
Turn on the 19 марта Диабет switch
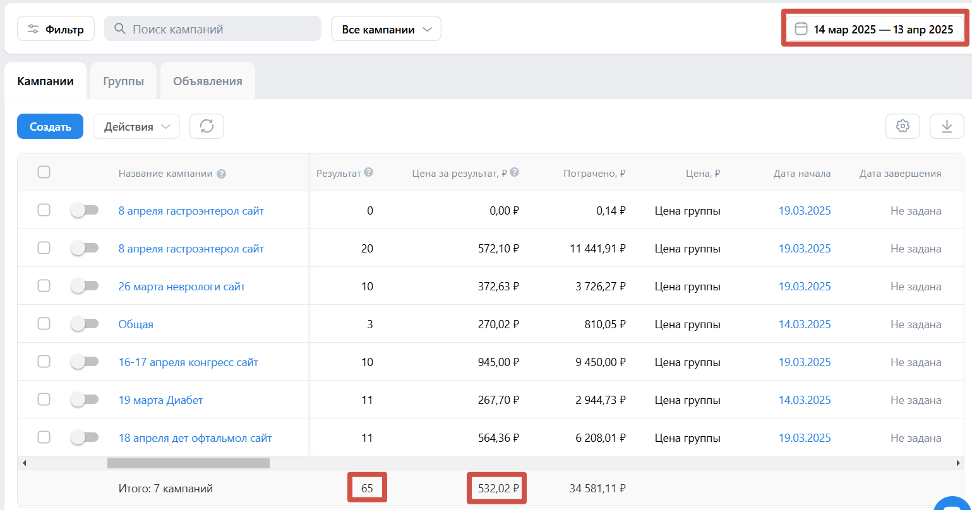85,400
